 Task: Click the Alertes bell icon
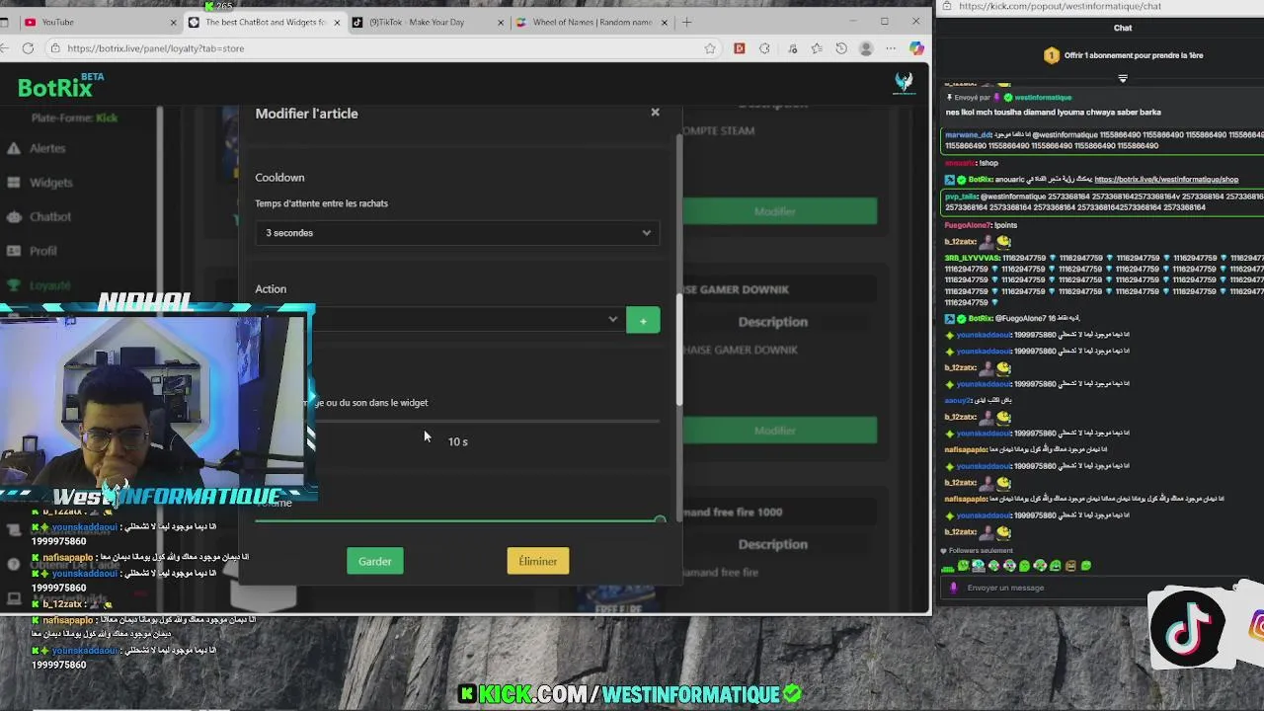pos(14,148)
